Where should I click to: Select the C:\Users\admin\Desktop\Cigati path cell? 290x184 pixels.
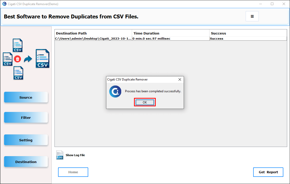point(93,38)
